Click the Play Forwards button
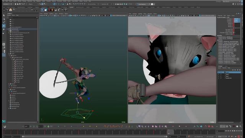 point(235,131)
